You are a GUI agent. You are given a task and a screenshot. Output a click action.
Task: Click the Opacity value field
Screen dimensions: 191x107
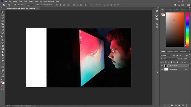(186, 59)
